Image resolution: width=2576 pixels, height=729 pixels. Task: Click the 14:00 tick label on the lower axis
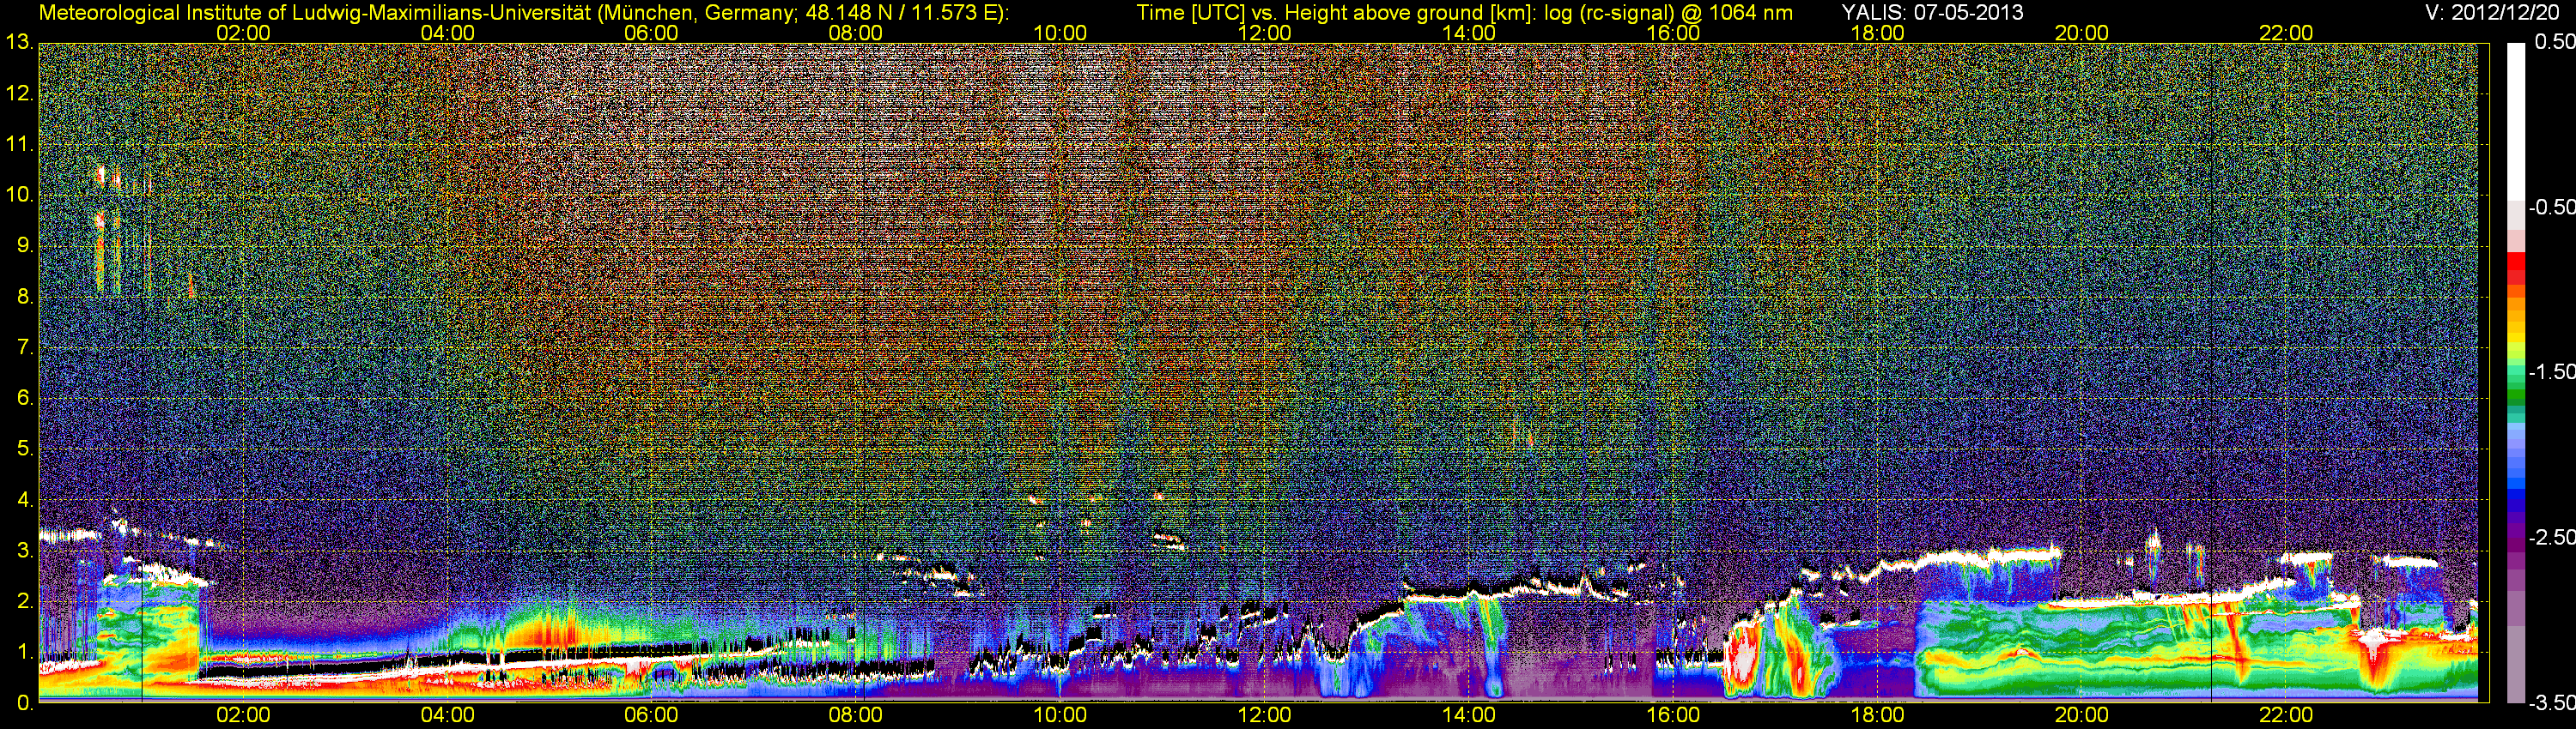pos(1469,715)
